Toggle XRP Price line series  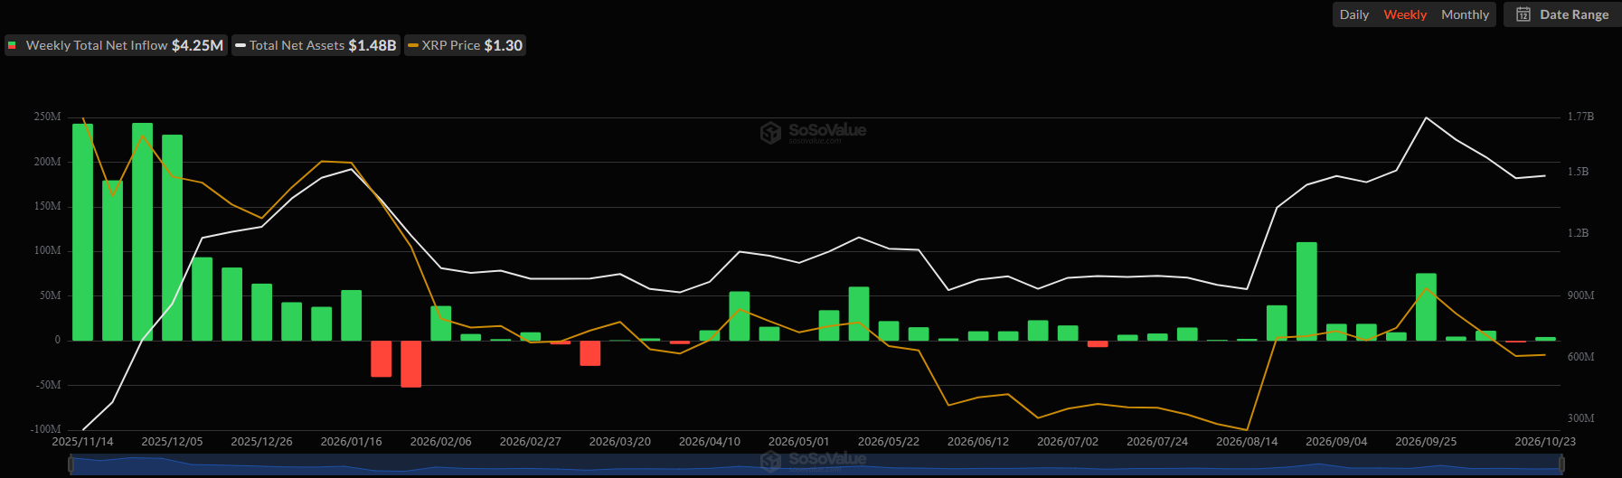[465, 45]
